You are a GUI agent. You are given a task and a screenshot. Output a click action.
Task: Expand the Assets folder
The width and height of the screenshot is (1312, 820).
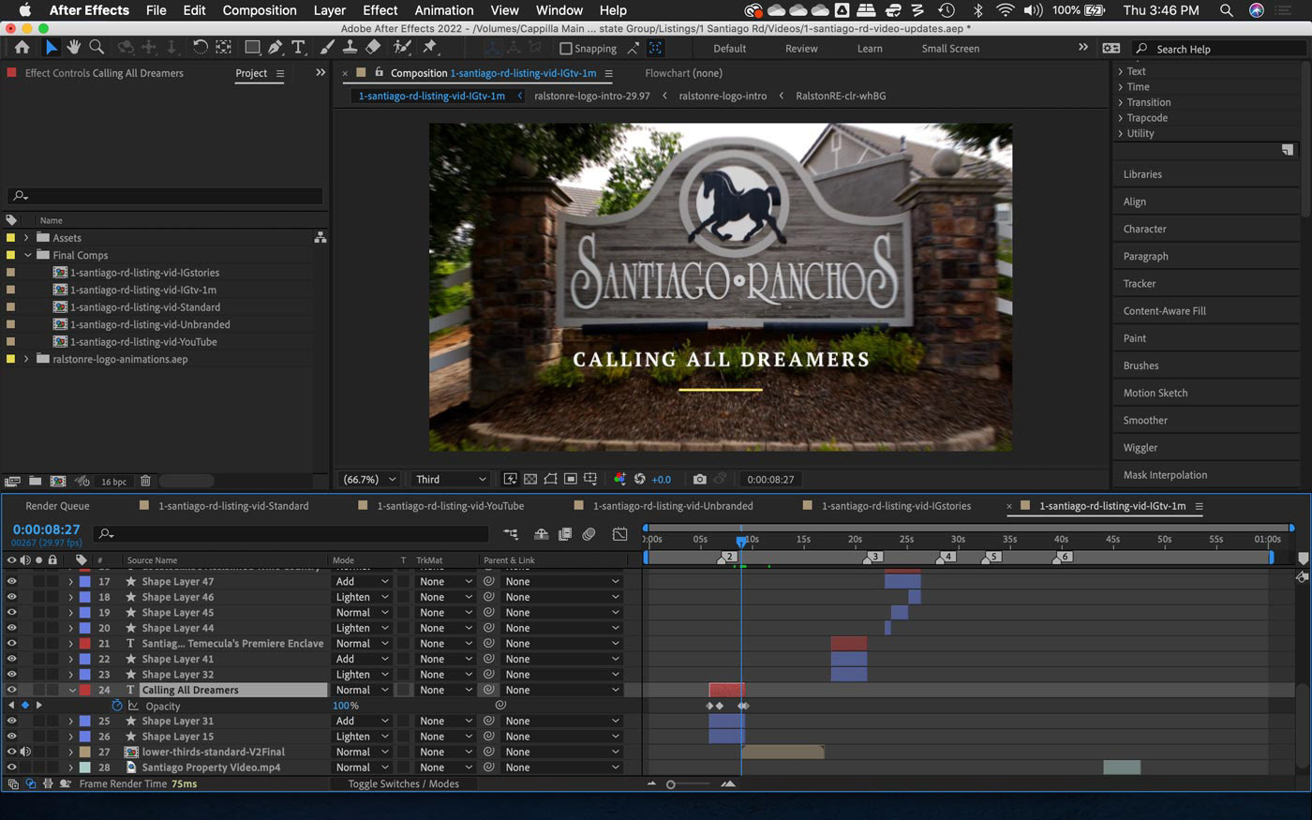coord(26,238)
